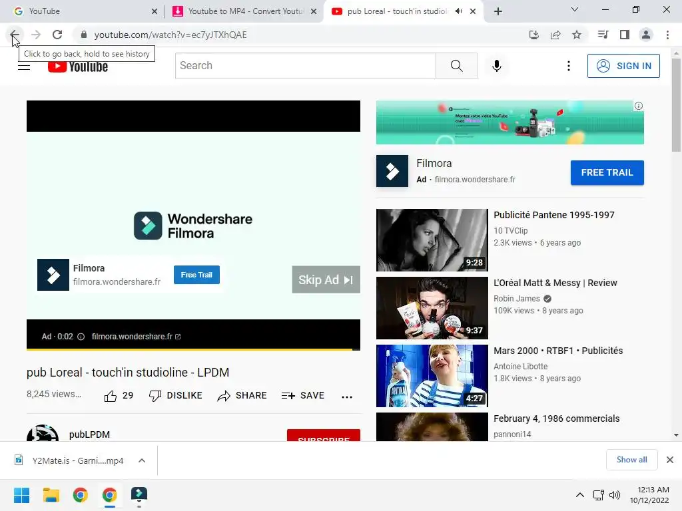
Task: Click the DISLIKE button
Action: (x=176, y=395)
